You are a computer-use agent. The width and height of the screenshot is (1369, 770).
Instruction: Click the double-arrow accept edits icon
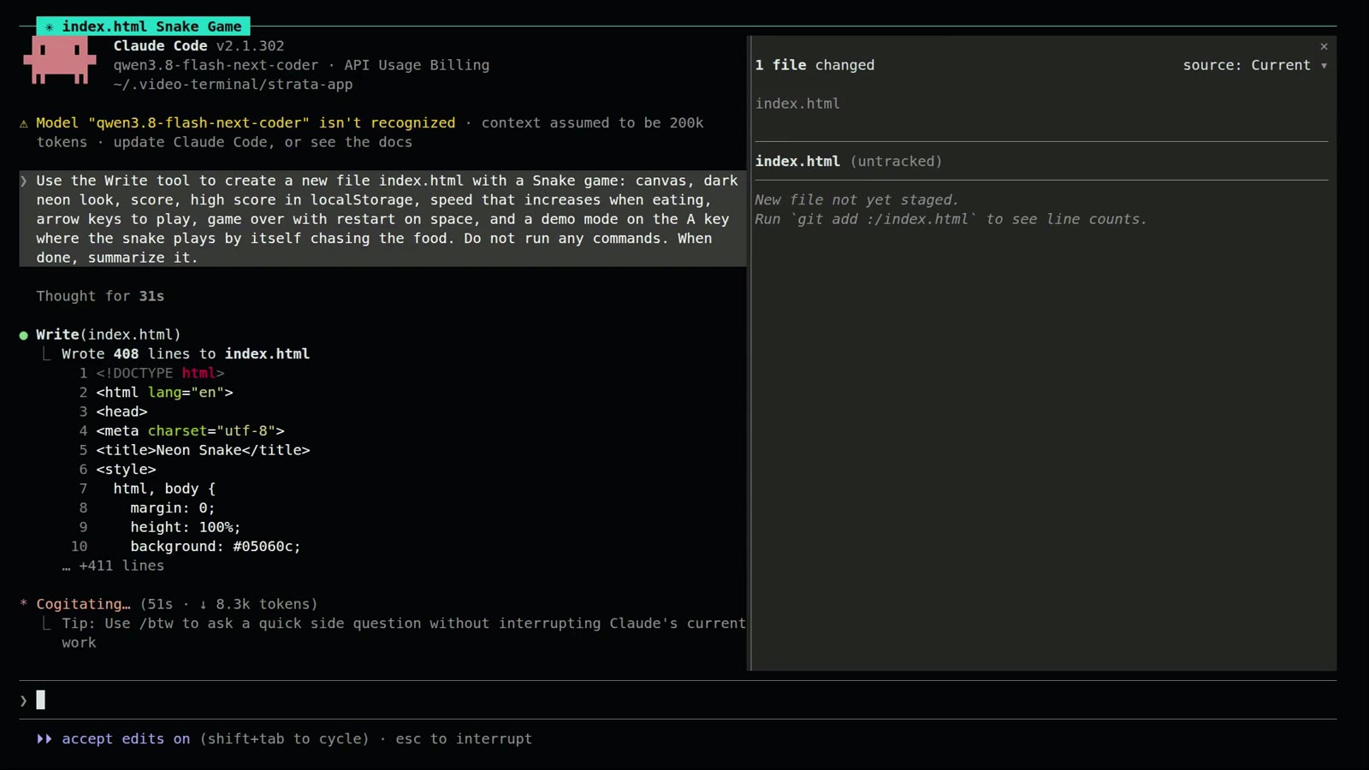pyautogui.click(x=44, y=738)
